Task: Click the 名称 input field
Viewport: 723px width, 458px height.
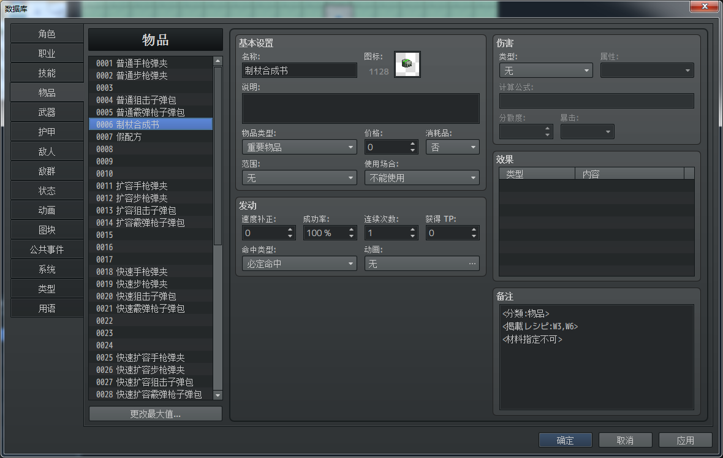Action: tap(299, 71)
